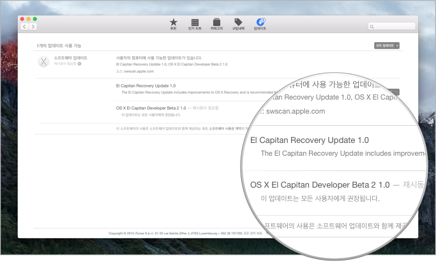
Task: Click the swscan.apple.com source text
Action: 139,71
